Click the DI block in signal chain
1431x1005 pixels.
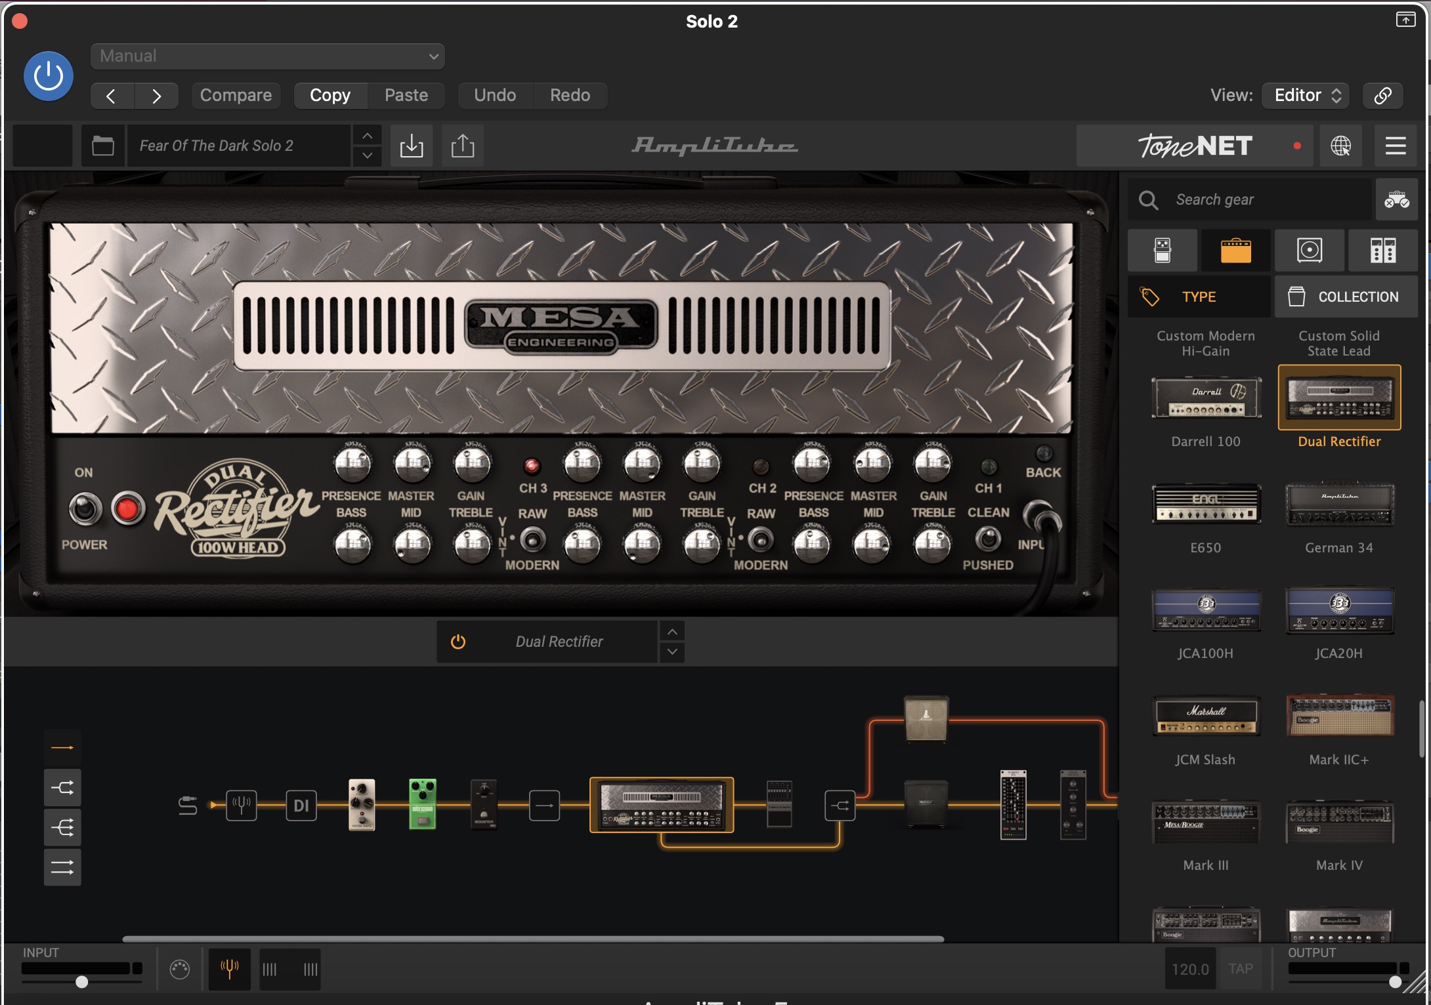tap(301, 806)
